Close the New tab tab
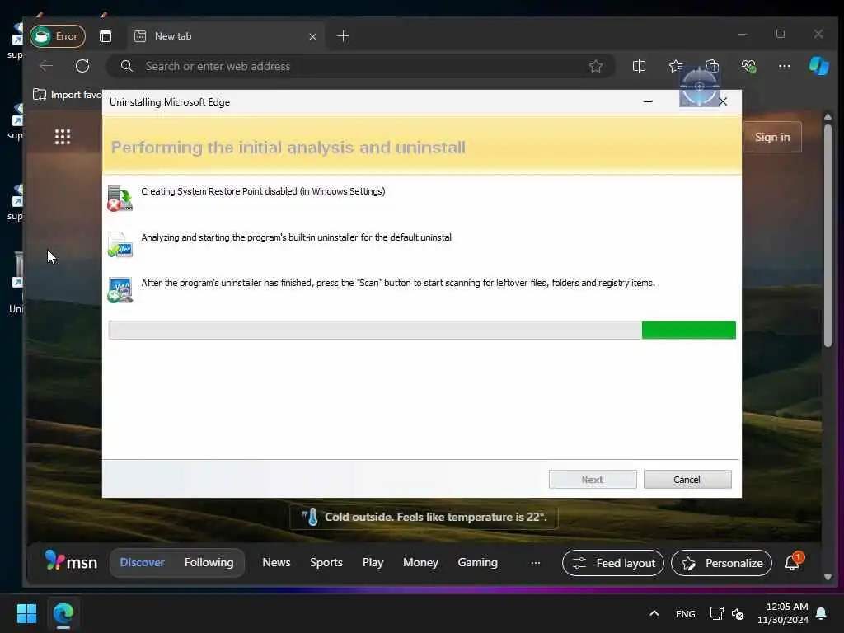Screen dimensions: 844x633 312,36
